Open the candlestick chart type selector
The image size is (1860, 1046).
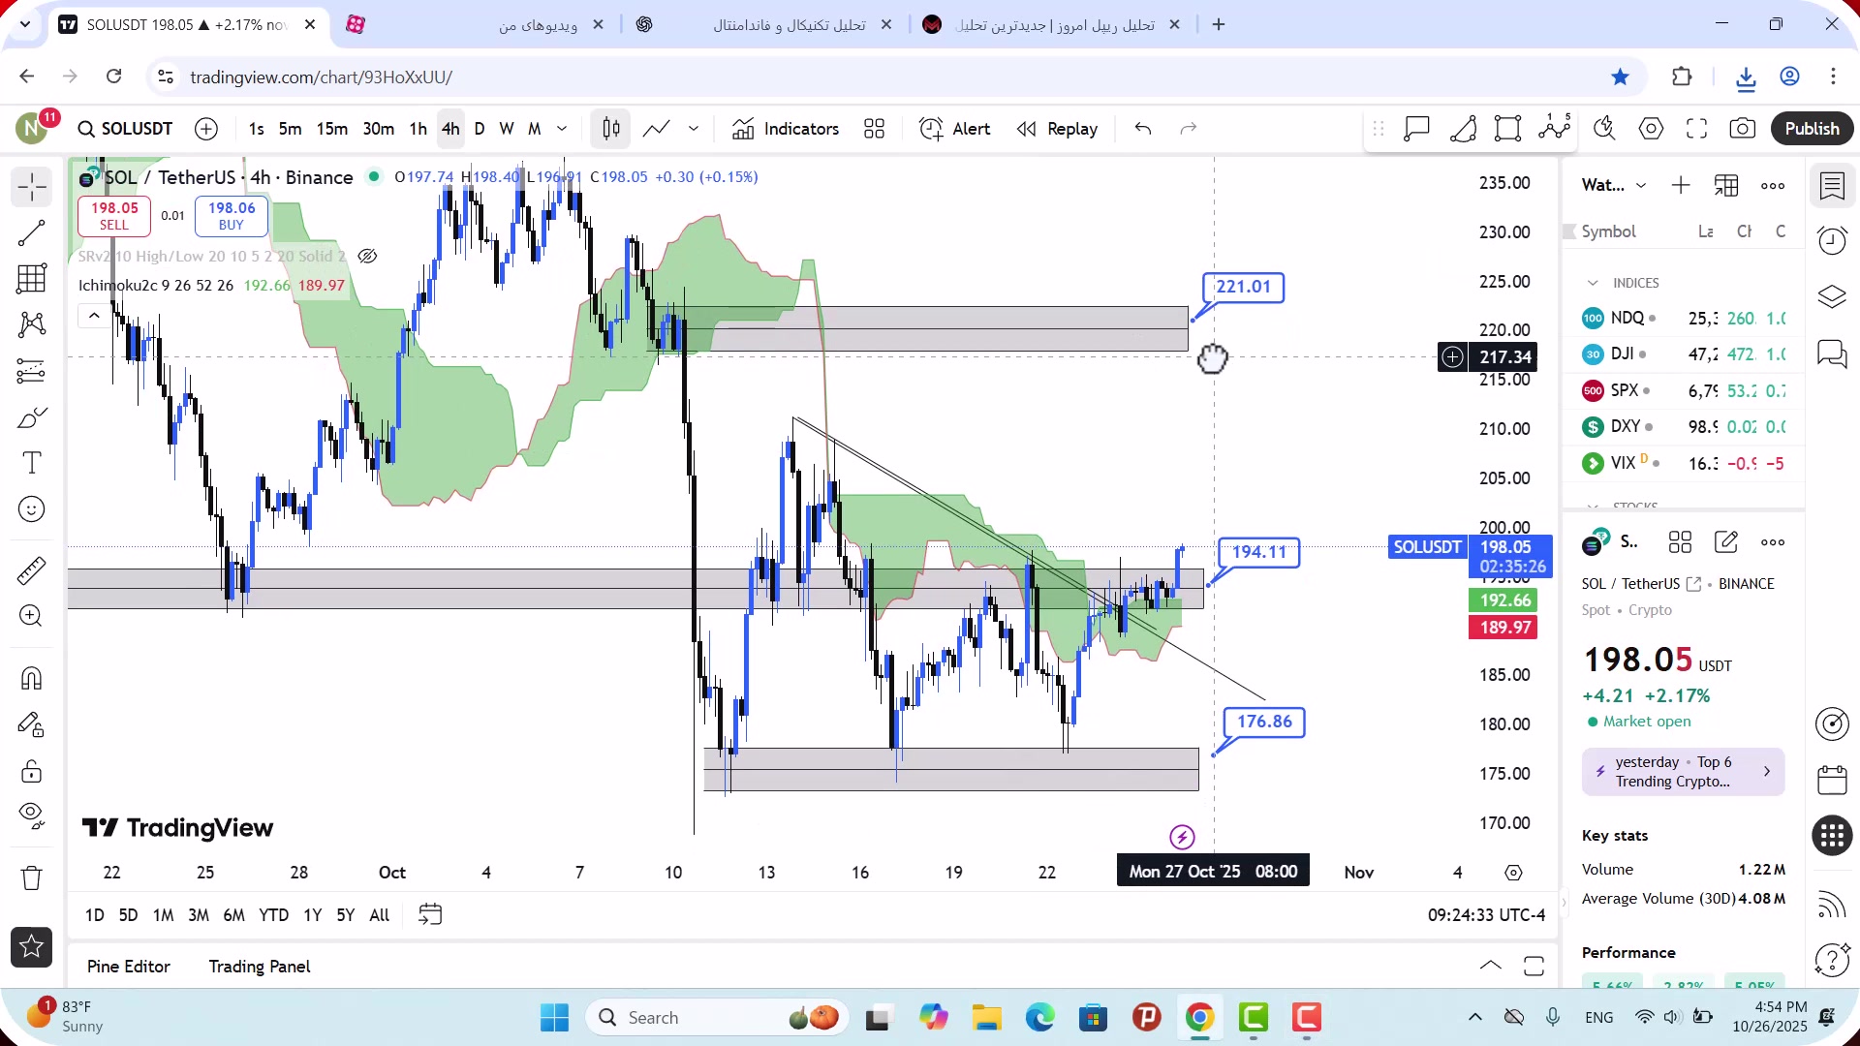(611, 129)
